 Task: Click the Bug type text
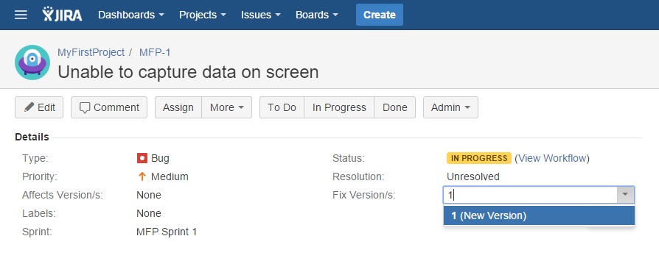pos(160,159)
